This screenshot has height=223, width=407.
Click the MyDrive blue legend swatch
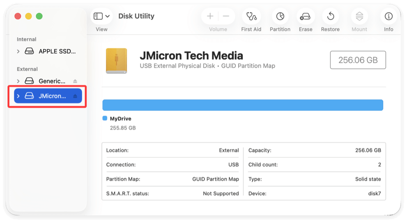(x=105, y=118)
